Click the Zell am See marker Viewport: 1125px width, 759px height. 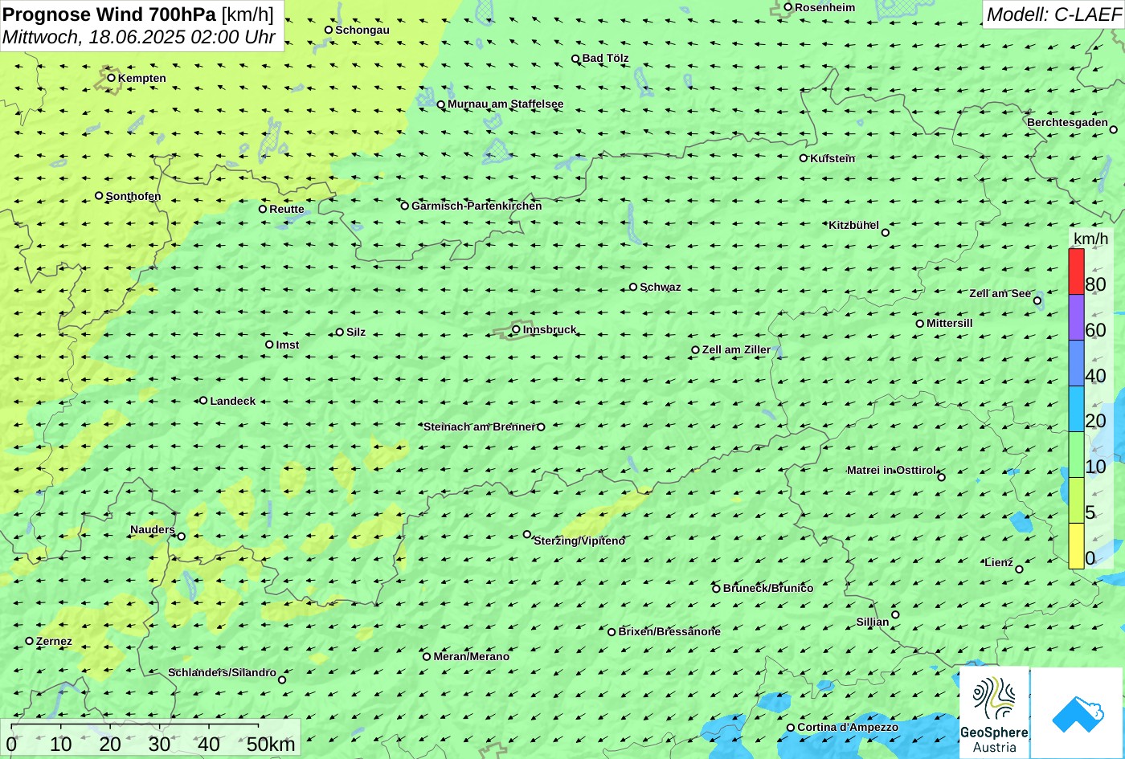pyautogui.click(x=1037, y=301)
